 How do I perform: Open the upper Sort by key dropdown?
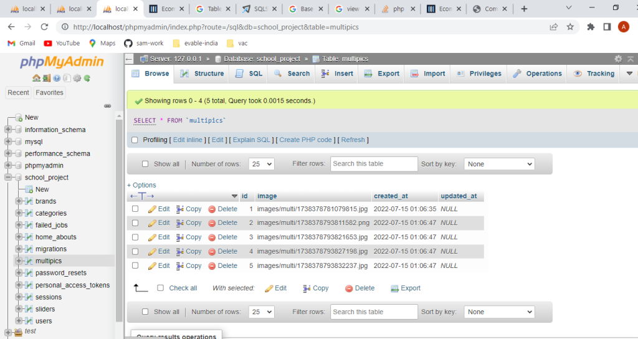498,164
